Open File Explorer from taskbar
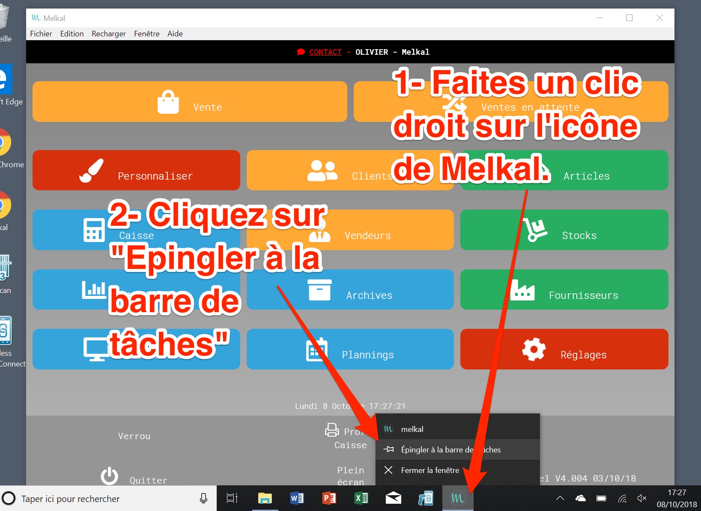 click(265, 498)
